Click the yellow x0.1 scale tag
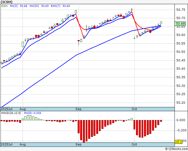Viewport: 188px width, 151px height. 179,142
